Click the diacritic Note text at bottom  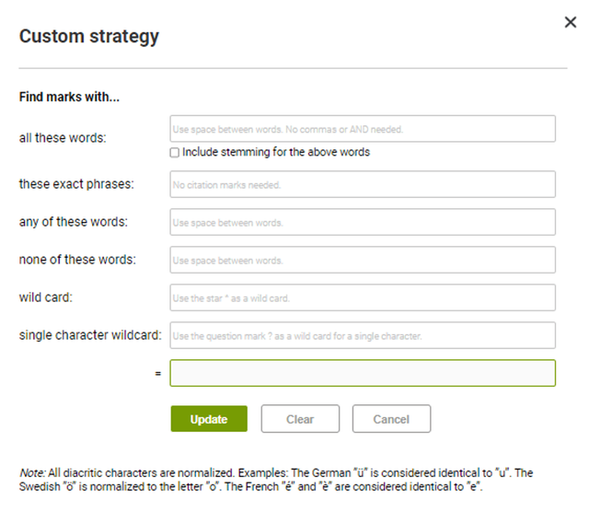(x=276, y=479)
